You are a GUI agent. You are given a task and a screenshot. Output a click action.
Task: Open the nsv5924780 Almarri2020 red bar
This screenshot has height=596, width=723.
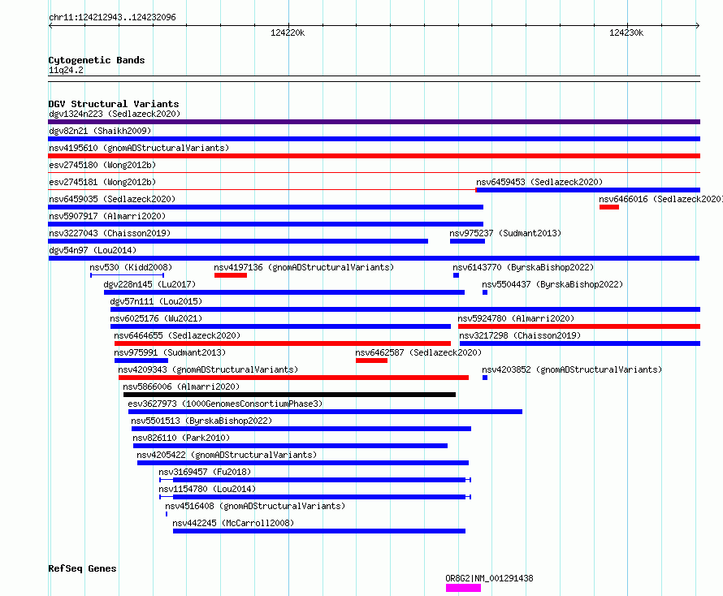[x=579, y=326]
